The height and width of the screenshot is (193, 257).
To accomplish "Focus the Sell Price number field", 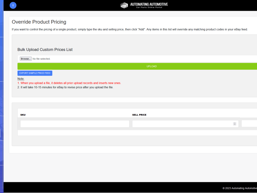I will point(185,124).
